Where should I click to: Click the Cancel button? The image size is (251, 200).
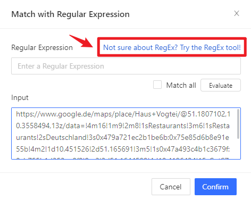(171, 187)
